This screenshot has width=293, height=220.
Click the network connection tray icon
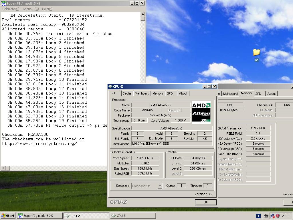pos(272,216)
